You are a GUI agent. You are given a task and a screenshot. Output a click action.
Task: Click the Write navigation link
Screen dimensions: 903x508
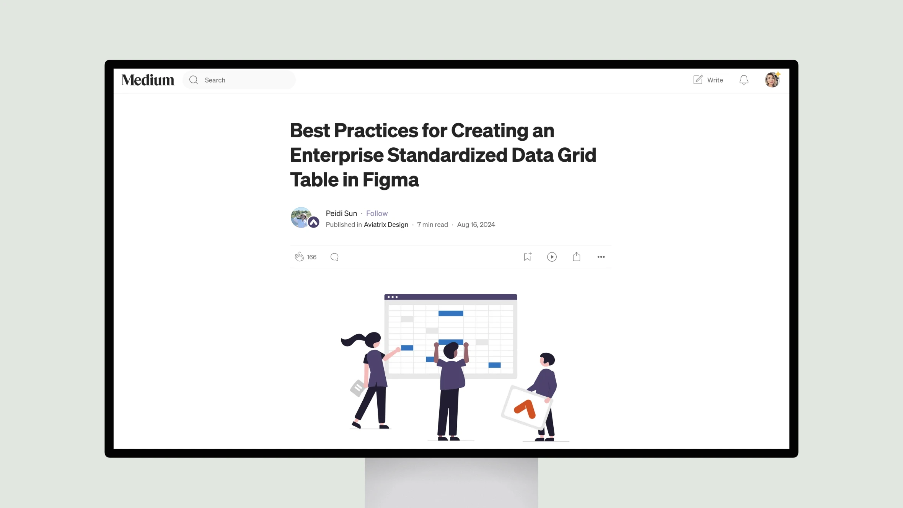point(707,80)
